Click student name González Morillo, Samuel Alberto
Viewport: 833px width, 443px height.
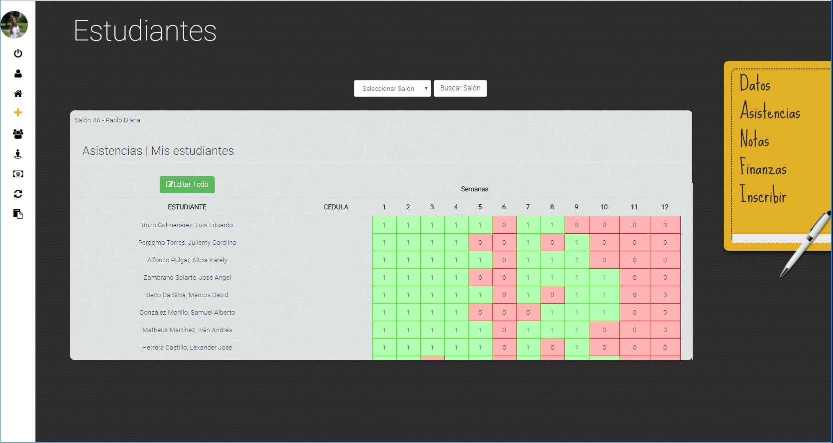pyautogui.click(x=187, y=313)
